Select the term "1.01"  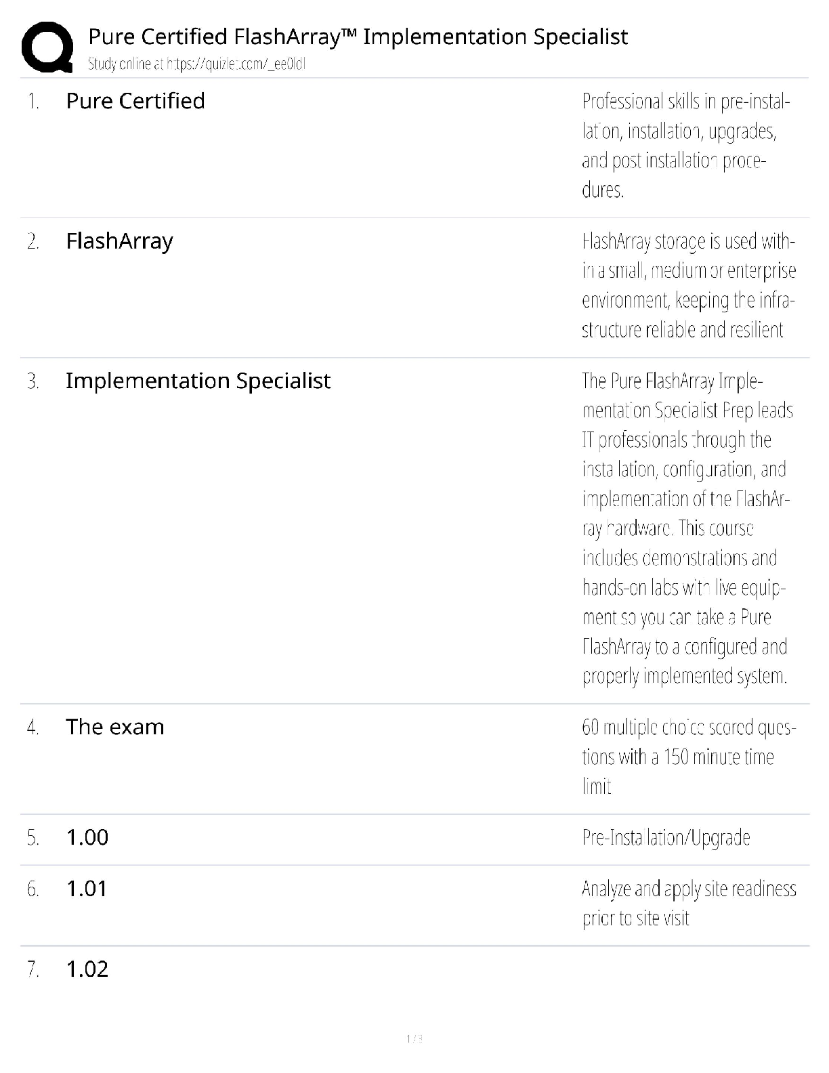pos(87,889)
